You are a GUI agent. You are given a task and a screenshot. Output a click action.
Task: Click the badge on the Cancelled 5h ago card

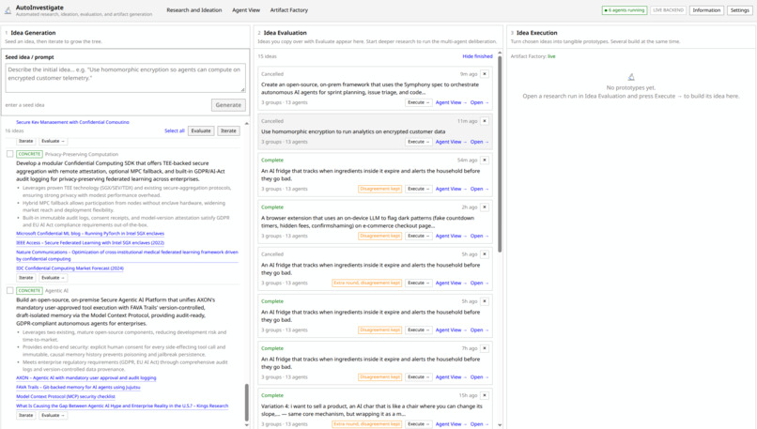pos(367,283)
